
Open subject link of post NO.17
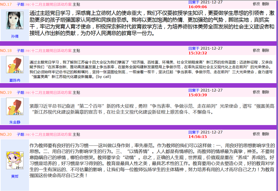click(48, 4)
